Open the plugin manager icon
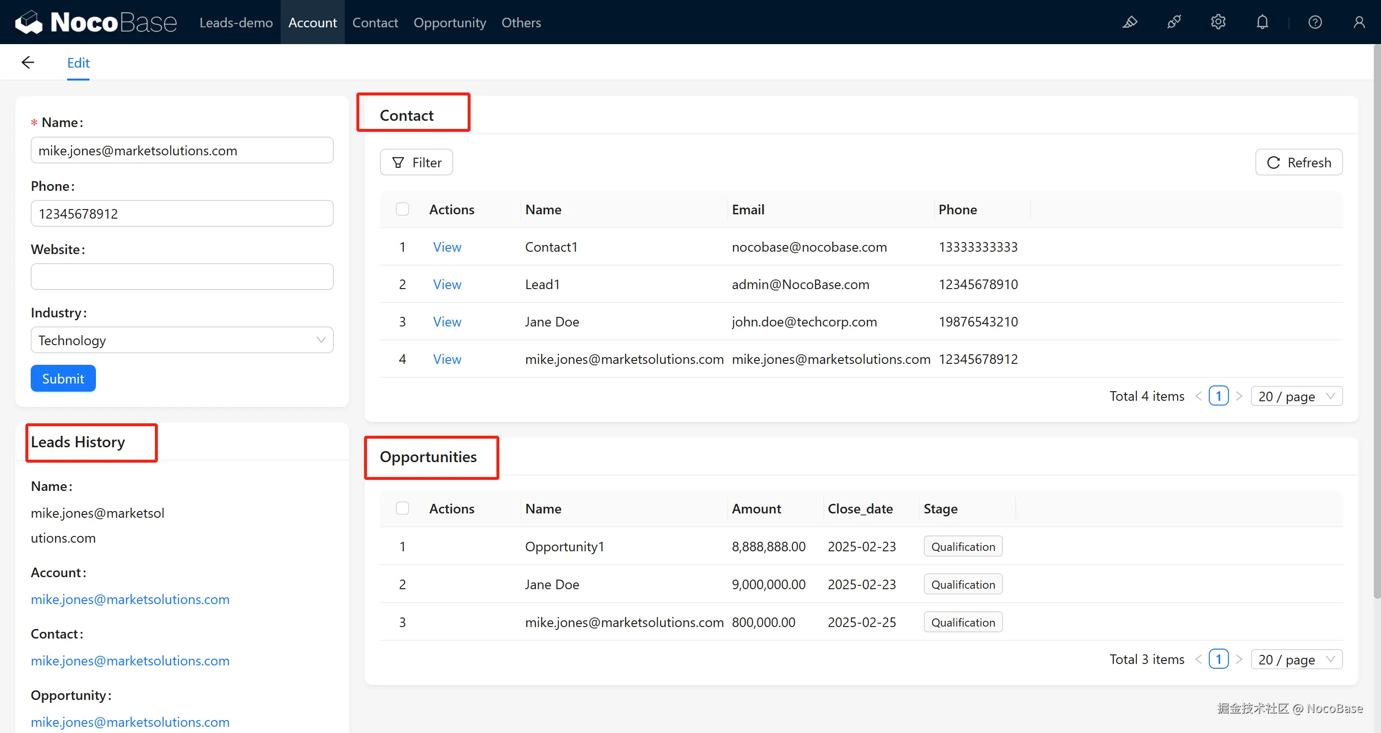1381x733 pixels. [1174, 22]
